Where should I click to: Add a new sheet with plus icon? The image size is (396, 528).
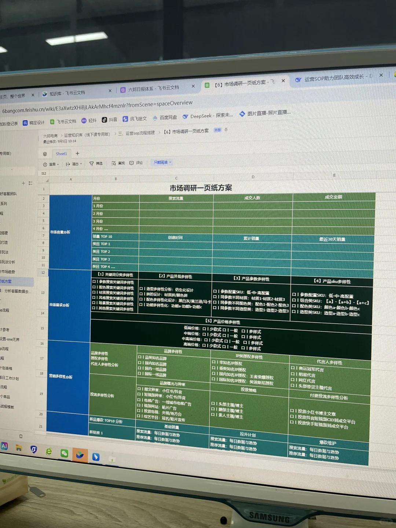coord(77,153)
